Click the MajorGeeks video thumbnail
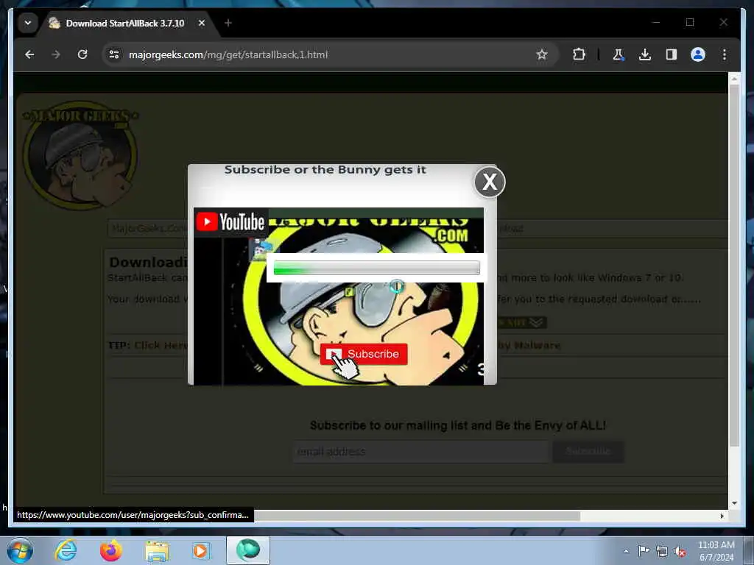Viewport: 754px width, 565px height. (x=339, y=296)
